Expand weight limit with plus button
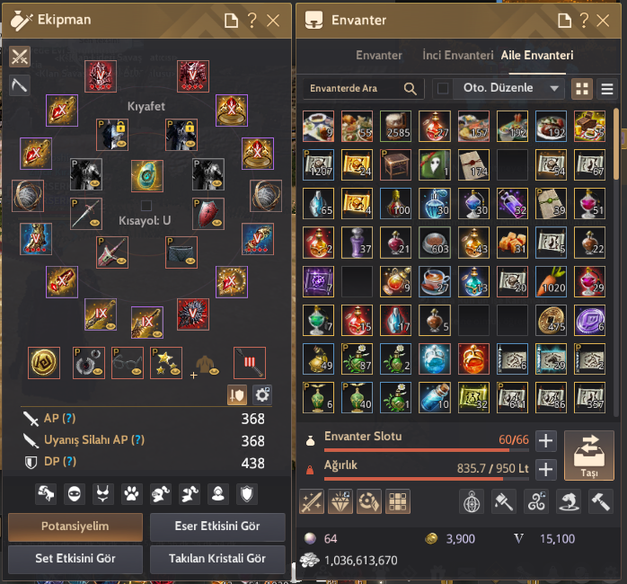The height and width of the screenshot is (584, 627). pyautogui.click(x=546, y=469)
